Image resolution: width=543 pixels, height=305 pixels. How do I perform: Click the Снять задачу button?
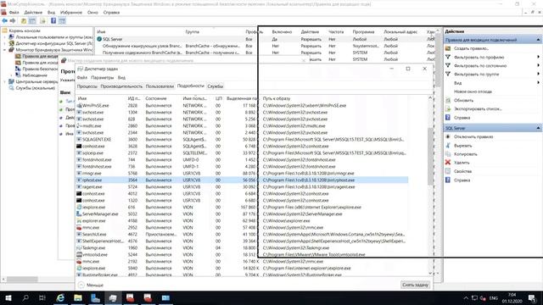(x=415, y=285)
